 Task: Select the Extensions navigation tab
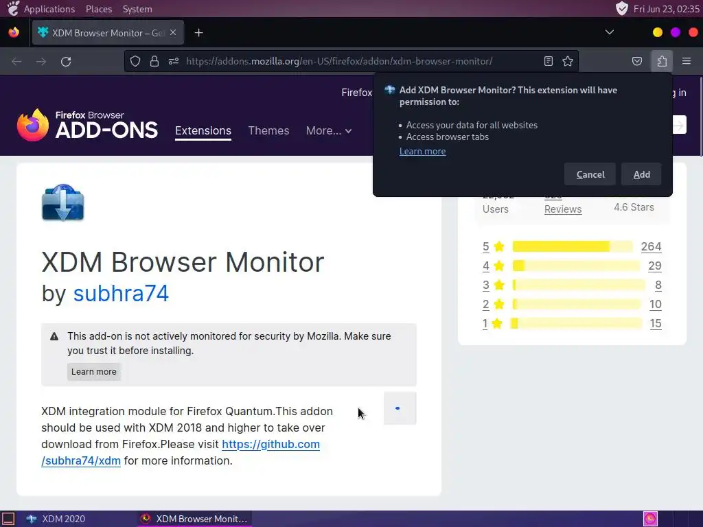click(x=203, y=131)
